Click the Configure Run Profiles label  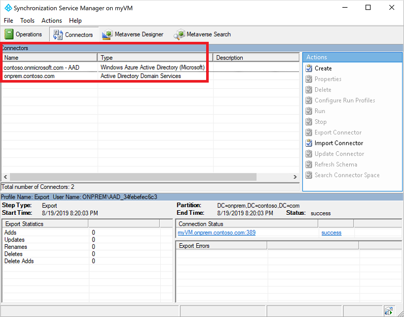click(x=345, y=101)
